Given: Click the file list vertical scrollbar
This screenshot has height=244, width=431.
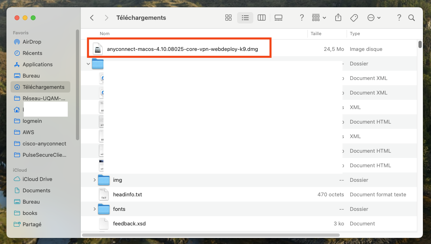Looking at the screenshot, I should 420,44.
